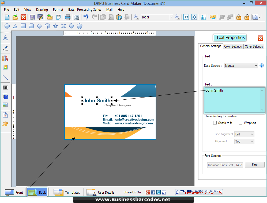267x203 pixels.
Task: Click the Front card side button
Action: pos(14,192)
